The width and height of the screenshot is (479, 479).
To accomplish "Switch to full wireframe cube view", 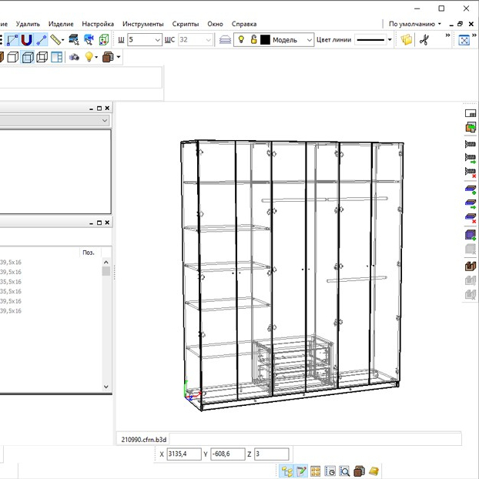I will point(42,57).
